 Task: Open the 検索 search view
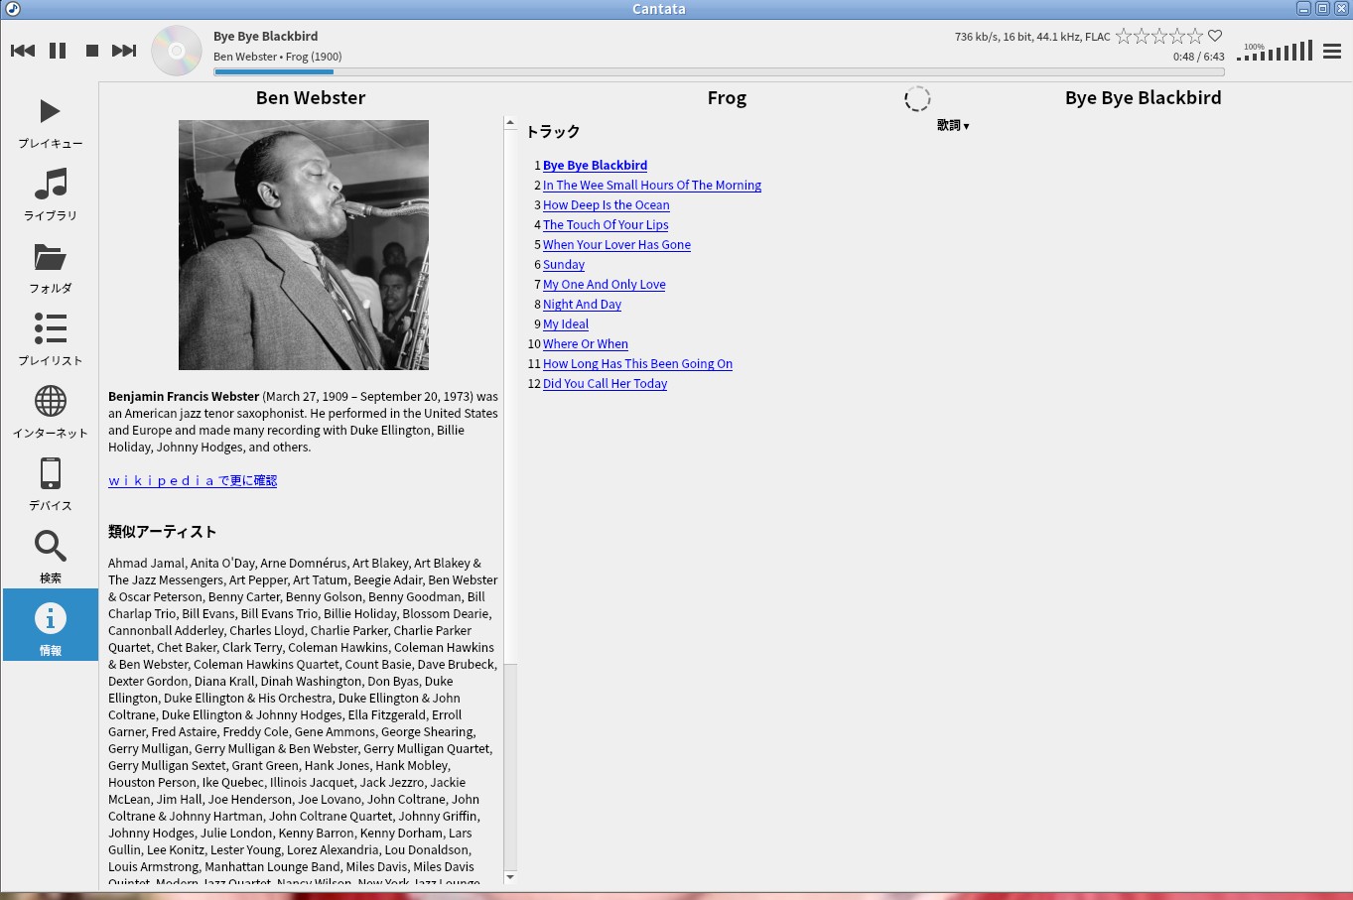50,557
